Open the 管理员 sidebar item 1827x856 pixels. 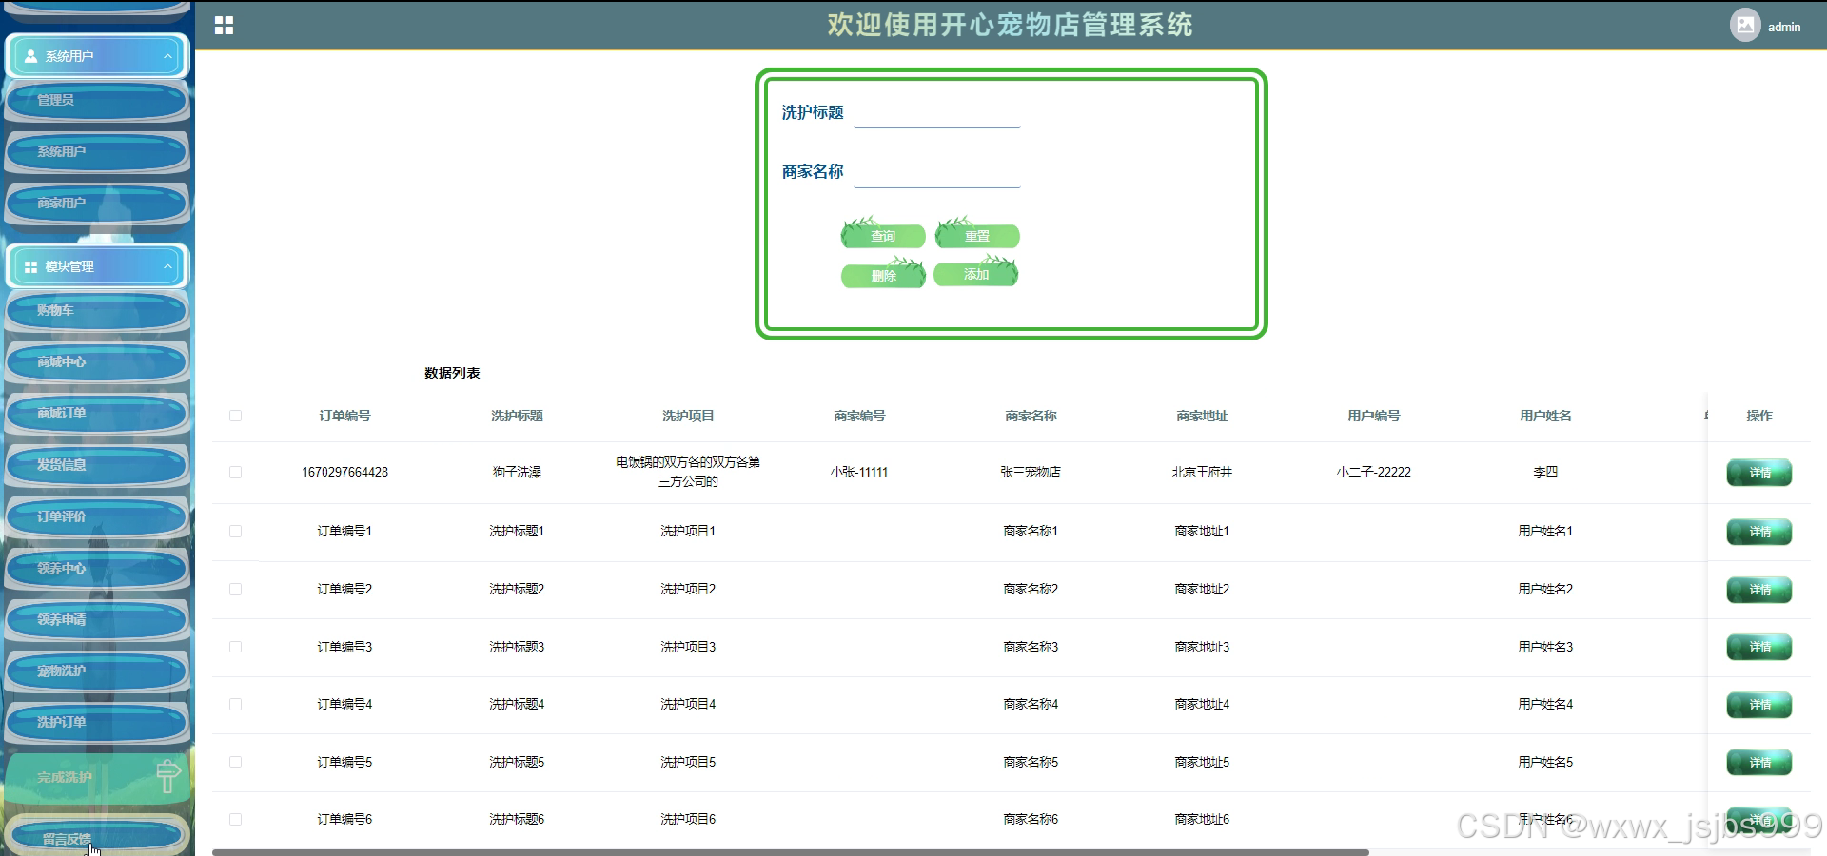tap(96, 100)
